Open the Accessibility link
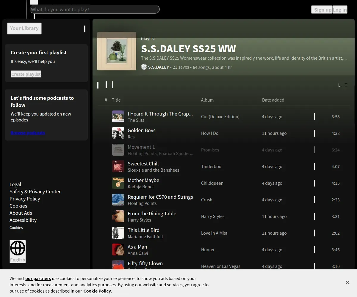The width and height of the screenshot is (357, 297). [x=23, y=220]
